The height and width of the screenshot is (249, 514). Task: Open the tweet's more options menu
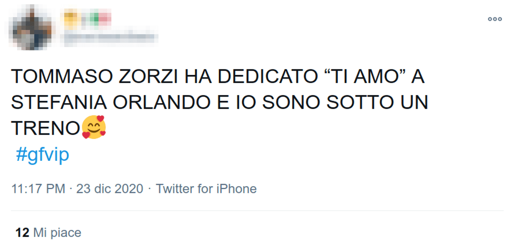[495, 19]
